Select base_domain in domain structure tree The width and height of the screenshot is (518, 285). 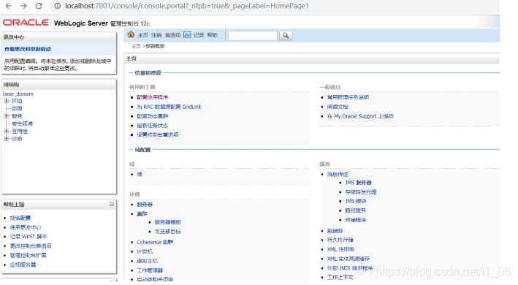[18, 94]
